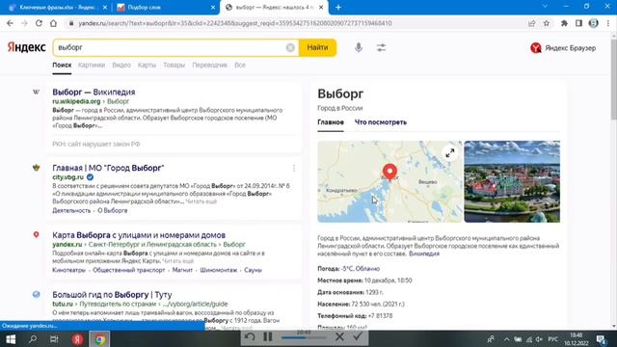This screenshot has height=347, width=617.
Task: Open taskbar search magnifier
Action: point(33,339)
